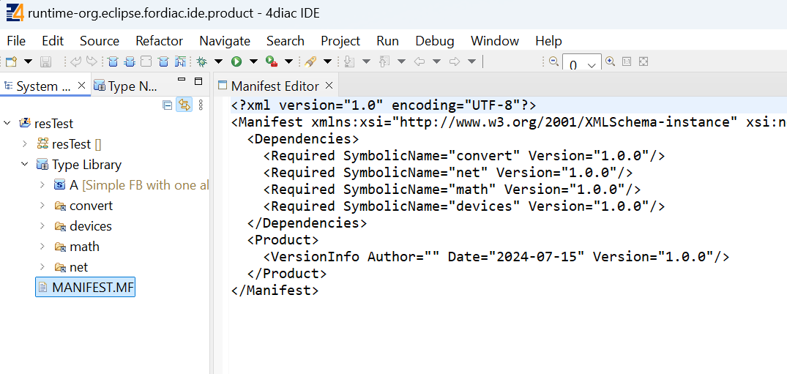This screenshot has height=374, width=787.
Task: Open the New wizard dropdown arrow
Action: coord(28,61)
